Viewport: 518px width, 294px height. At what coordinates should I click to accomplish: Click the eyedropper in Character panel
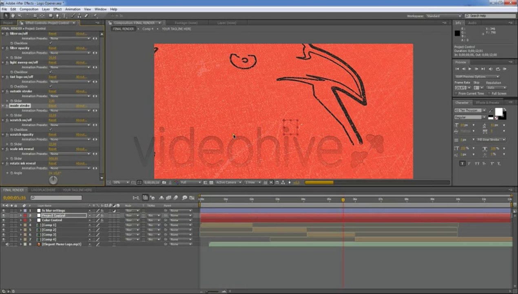tap(491, 111)
